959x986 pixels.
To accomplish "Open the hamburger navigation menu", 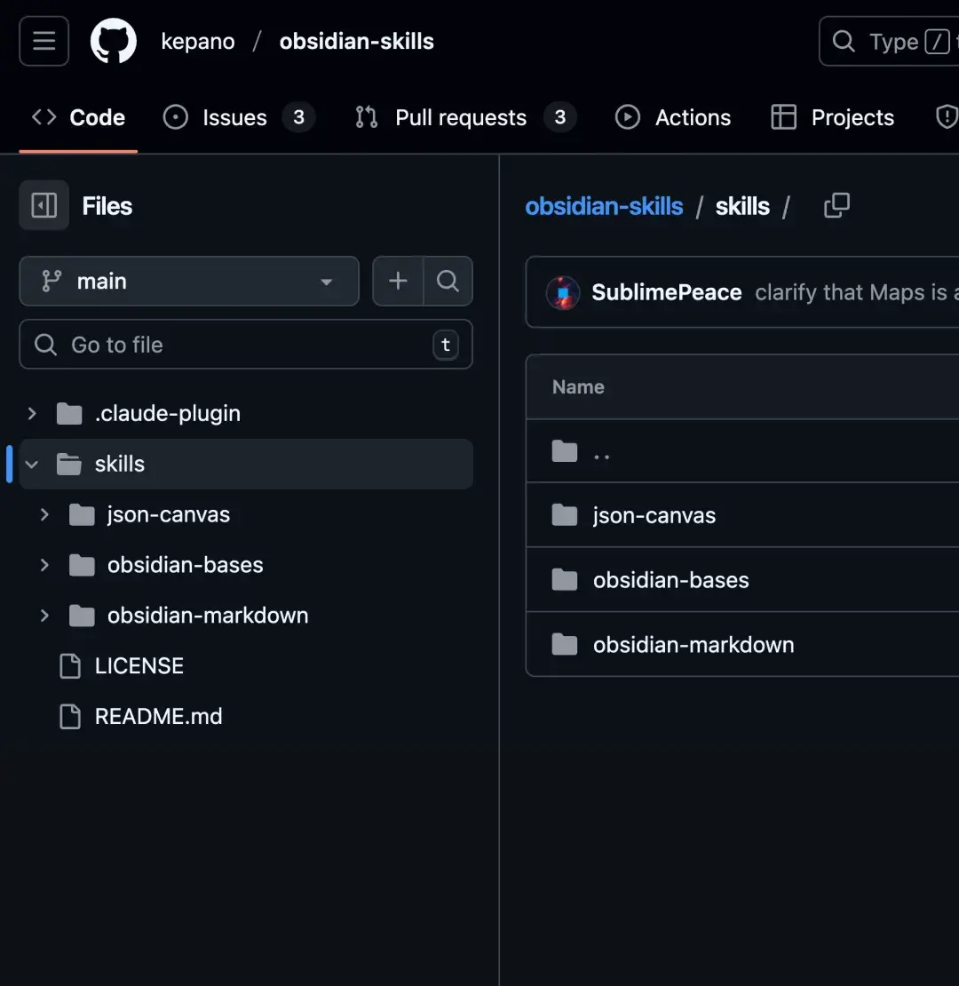I will coord(43,41).
